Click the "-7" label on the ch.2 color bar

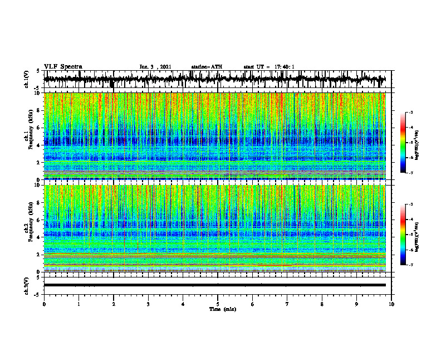[411, 265]
